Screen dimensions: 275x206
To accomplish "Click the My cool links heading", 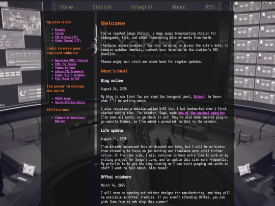I will click(x=59, y=22).
